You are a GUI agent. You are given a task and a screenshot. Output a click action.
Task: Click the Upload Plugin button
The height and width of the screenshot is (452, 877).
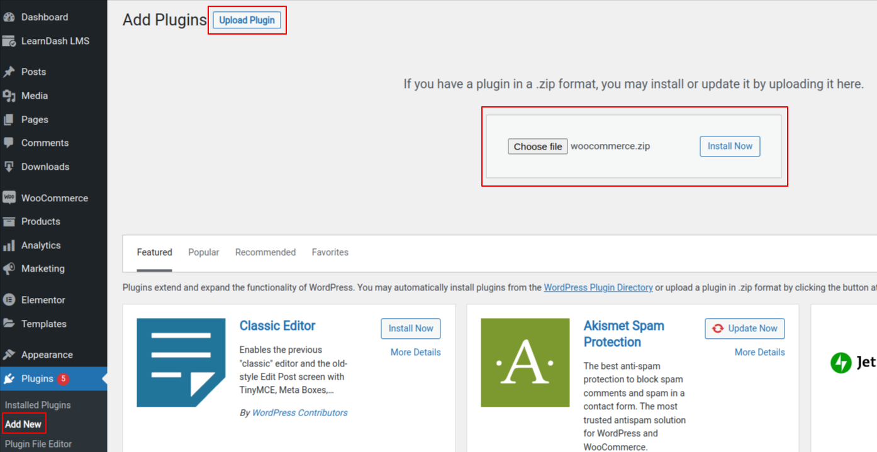247,19
